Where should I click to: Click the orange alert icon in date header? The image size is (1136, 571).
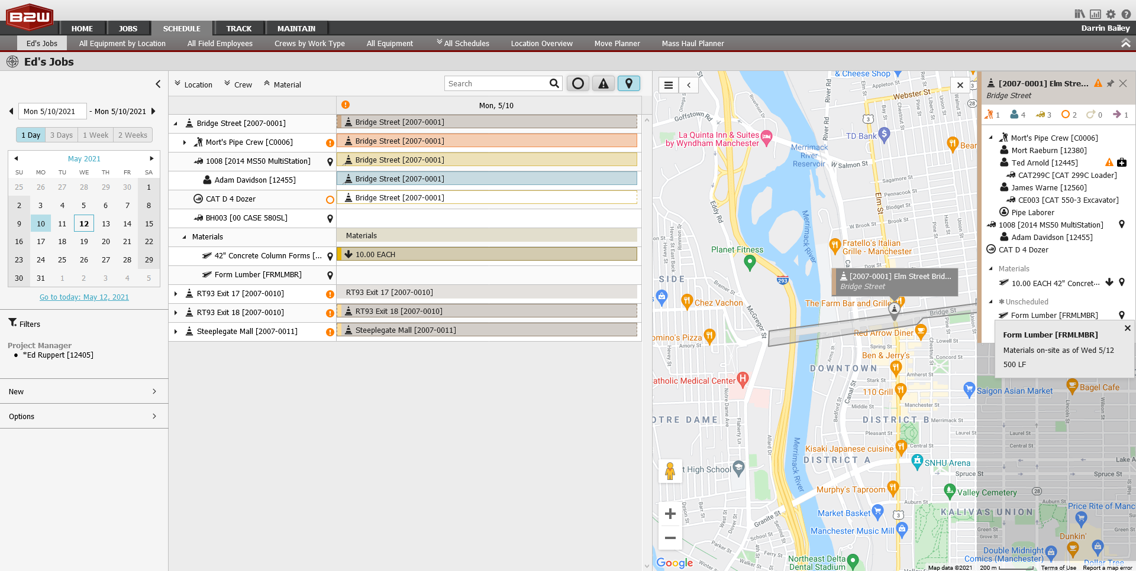pyautogui.click(x=346, y=105)
